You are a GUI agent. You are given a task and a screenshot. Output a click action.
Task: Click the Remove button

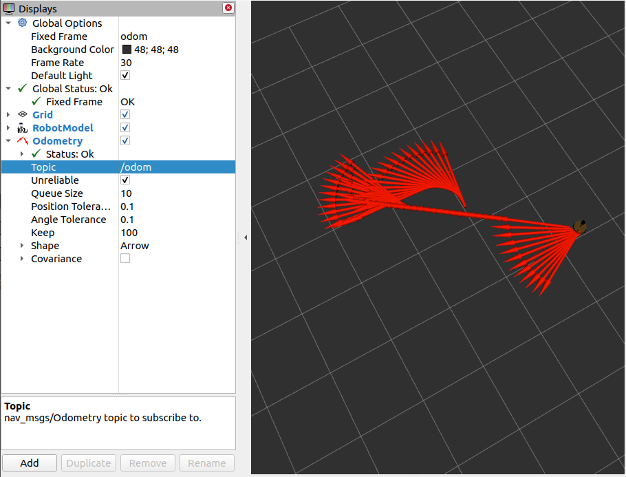pyautogui.click(x=148, y=463)
